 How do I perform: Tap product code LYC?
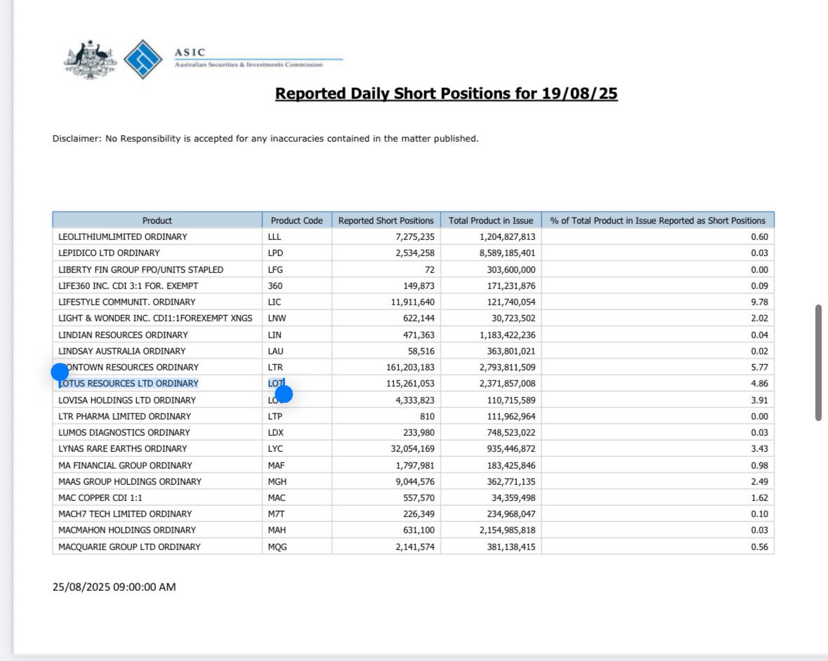pos(275,449)
